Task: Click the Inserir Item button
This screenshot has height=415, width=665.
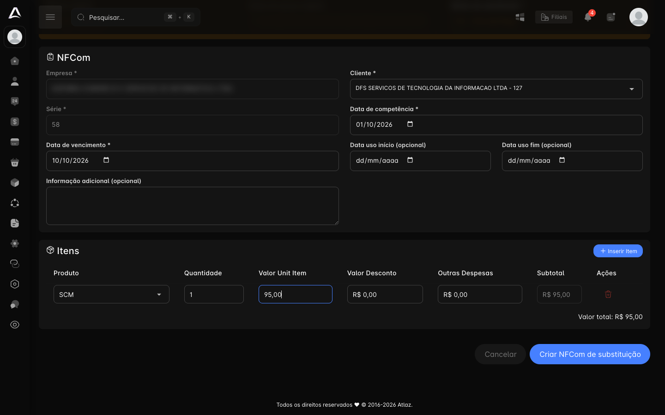Action: pos(618,251)
